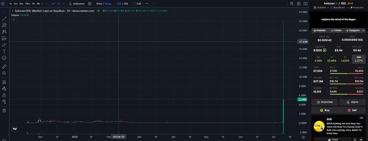The width and height of the screenshot is (368, 141).
Task: Add token to Watchlist
Action: pos(325,102)
